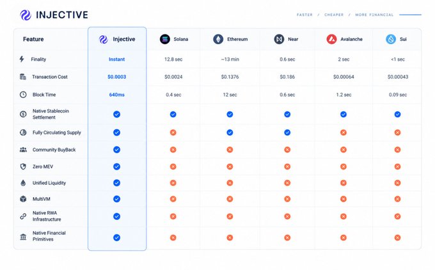This screenshot has height=270, width=435.
Task: Click the Avalanche column header label
Action: [x=351, y=39]
